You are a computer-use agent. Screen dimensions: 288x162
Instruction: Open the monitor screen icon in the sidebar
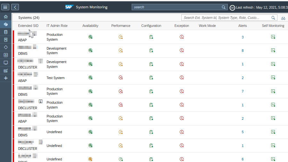[x=6, y=63]
